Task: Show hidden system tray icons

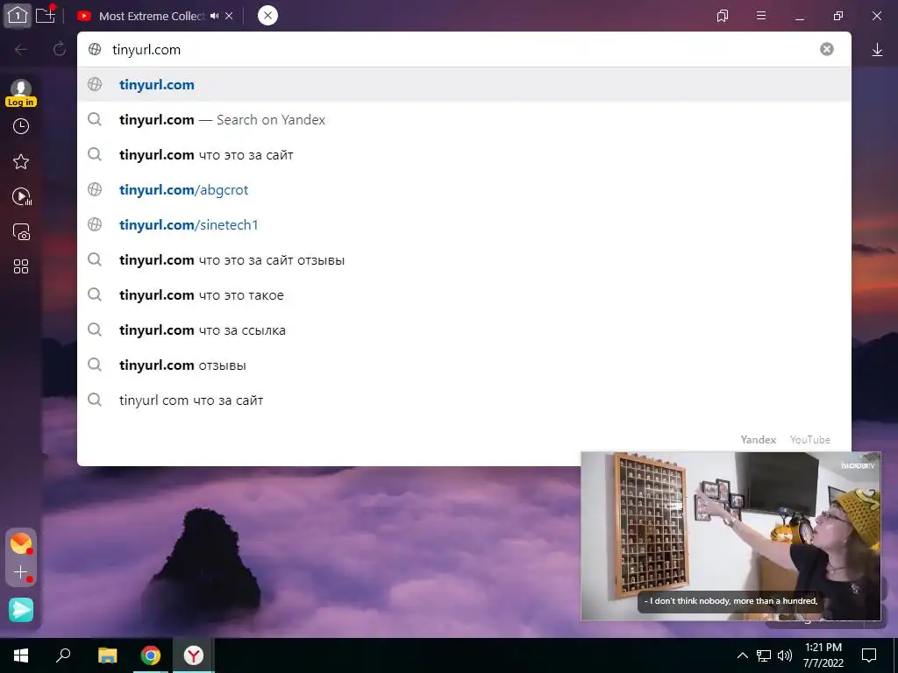Action: [742, 655]
